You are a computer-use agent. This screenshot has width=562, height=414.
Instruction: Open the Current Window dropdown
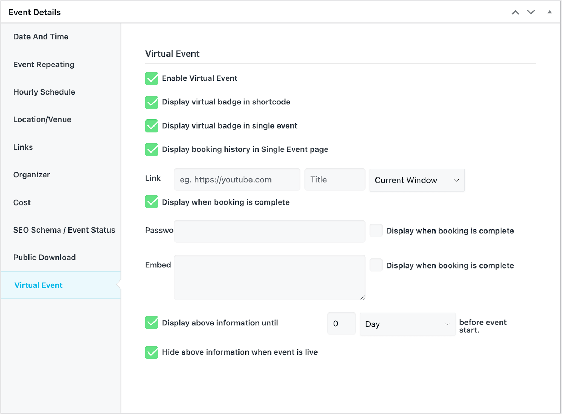417,180
